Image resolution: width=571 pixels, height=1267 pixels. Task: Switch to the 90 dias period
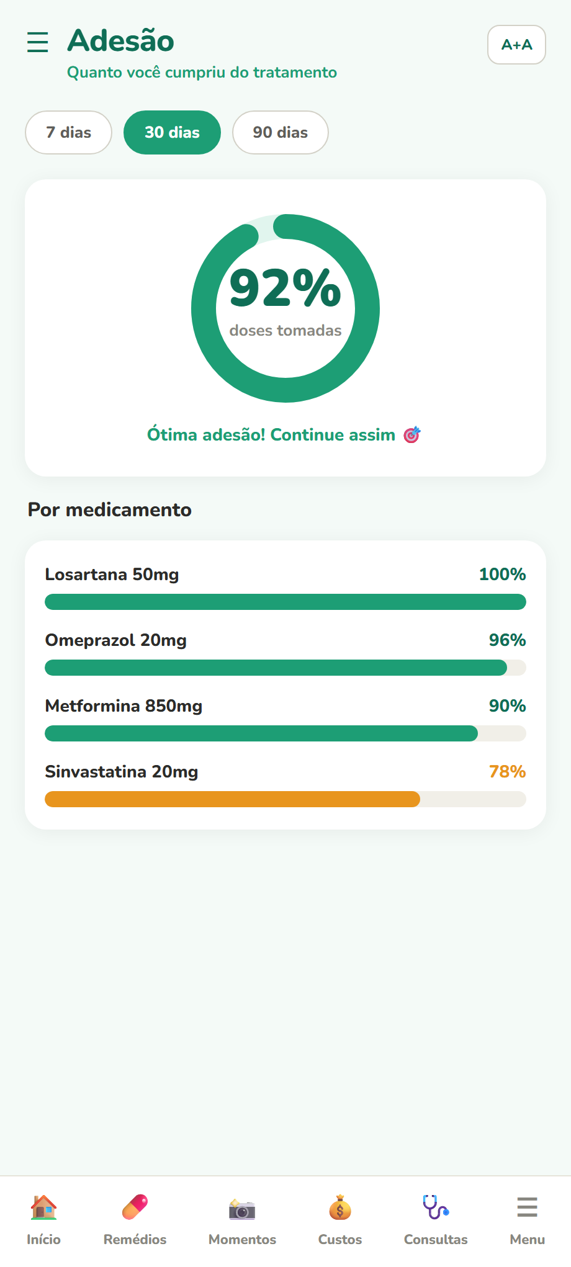(280, 132)
